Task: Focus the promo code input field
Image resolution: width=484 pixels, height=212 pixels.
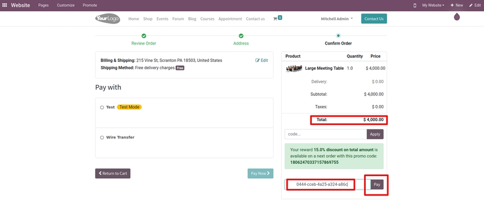Action: (x=326, y=134)
